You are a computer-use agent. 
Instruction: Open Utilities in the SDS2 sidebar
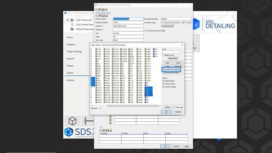point(71,80)
